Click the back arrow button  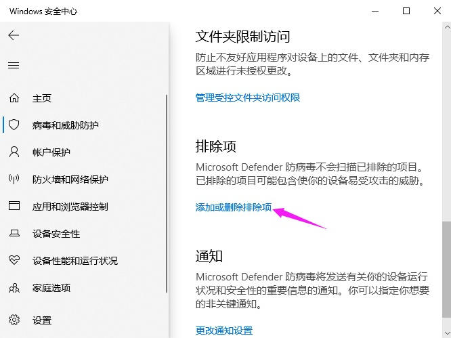[14, 35]
